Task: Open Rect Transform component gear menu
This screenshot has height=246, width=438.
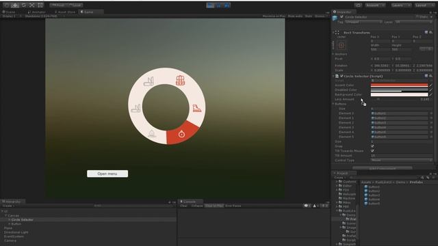Action: tap(430, 32)
